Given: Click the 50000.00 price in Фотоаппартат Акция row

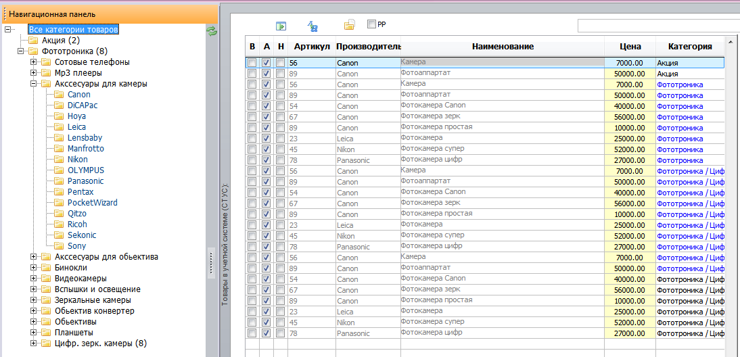Looking at the screenshot, I should click(630, 74).
